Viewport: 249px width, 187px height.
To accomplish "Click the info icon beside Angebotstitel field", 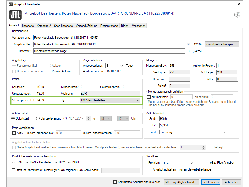I will pyautogui.click(x=188, y=44).
